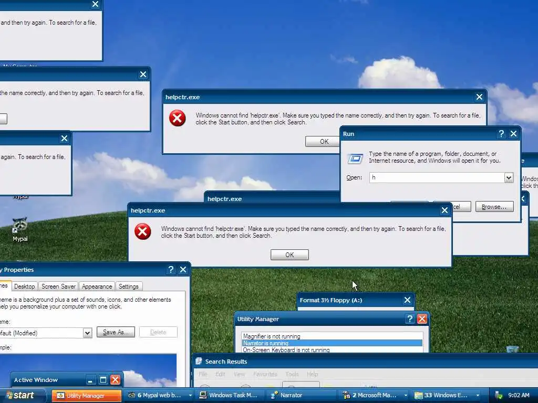Click the help question mark in the Properties window

171,270
